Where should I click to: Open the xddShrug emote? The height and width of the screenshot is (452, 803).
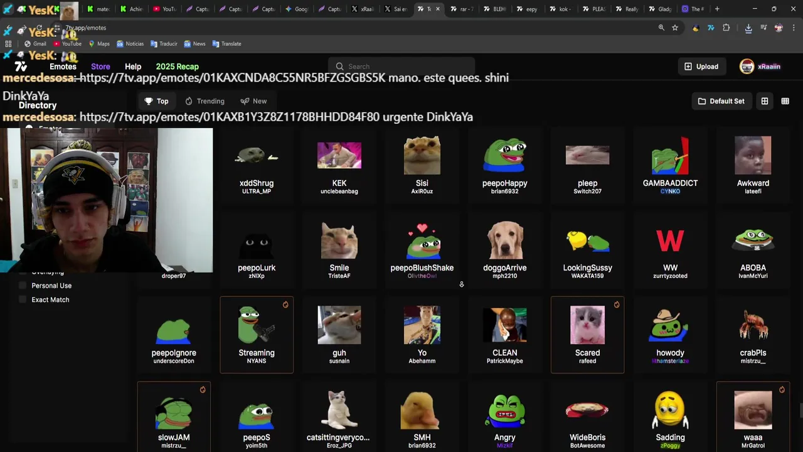(x=257, y=164)
